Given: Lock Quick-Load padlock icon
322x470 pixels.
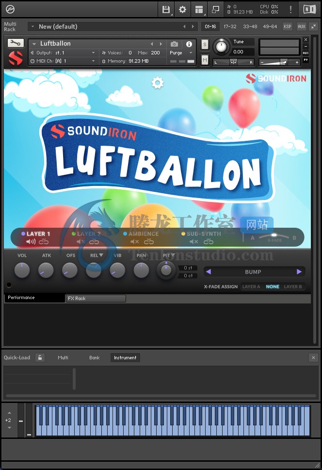Looking at the screenshot, I should coord(40,357).
